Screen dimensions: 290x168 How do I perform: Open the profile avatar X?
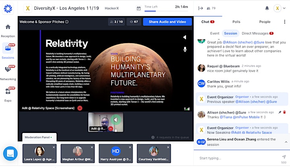point(277,8)
